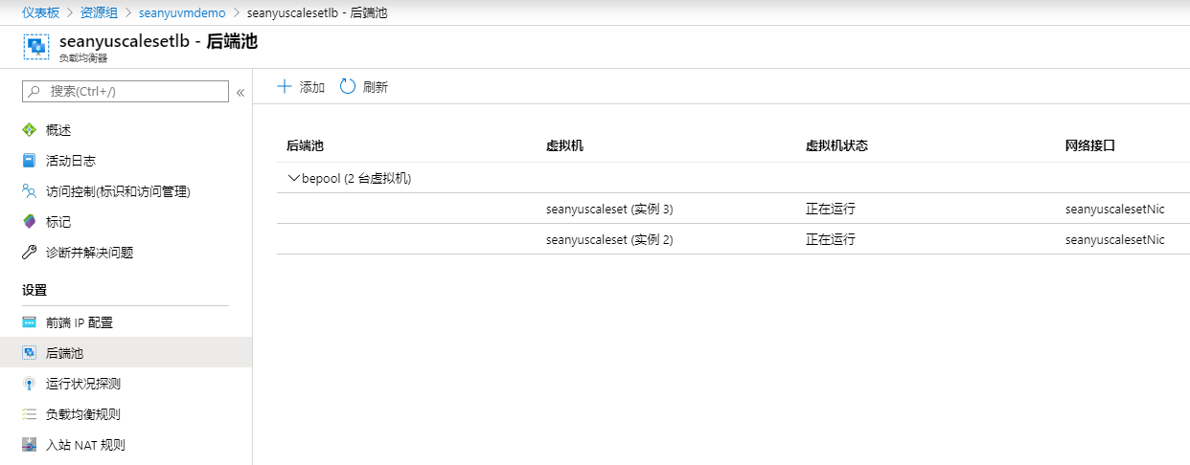The image size is (1190, 465).
Task: Collapse the bepool backend pool group
Action: (x=293, y=178)
